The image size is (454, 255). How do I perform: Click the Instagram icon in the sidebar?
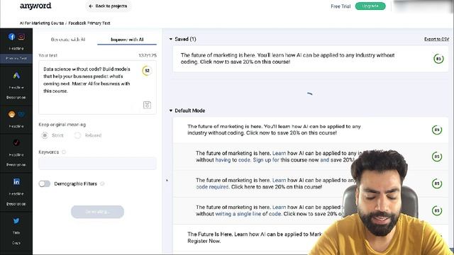pos(21,37)
